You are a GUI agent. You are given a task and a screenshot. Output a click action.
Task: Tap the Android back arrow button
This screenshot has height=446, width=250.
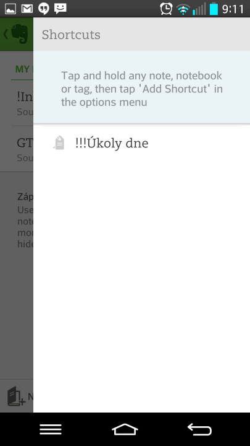coord(199,429)
